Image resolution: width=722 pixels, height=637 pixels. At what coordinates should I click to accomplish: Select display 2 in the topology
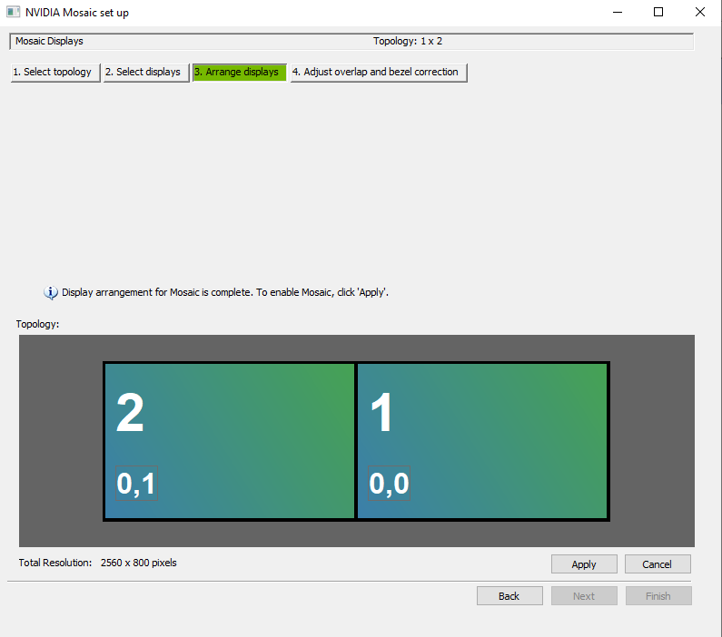pos(229,441)
